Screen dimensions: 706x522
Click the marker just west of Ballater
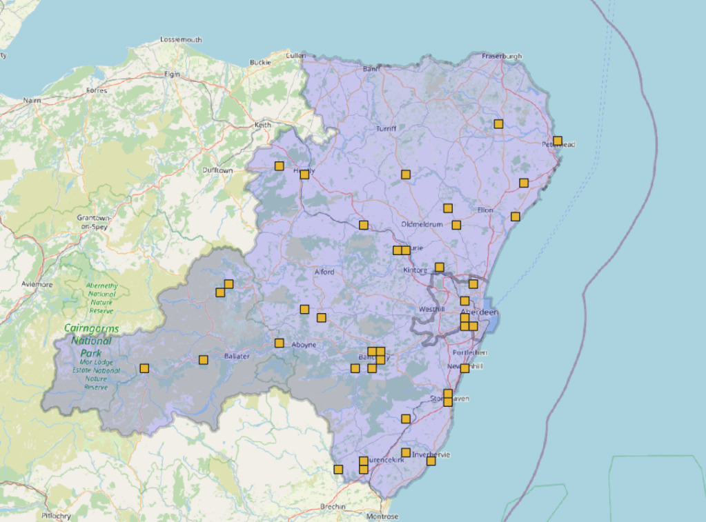[x=203, y=359]
